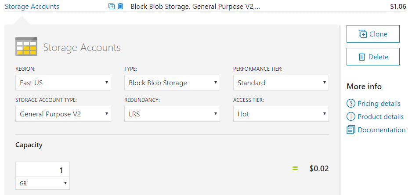Click the trash icon in the header row
This screenshot has width=412, height=195.
pos(120,7)
